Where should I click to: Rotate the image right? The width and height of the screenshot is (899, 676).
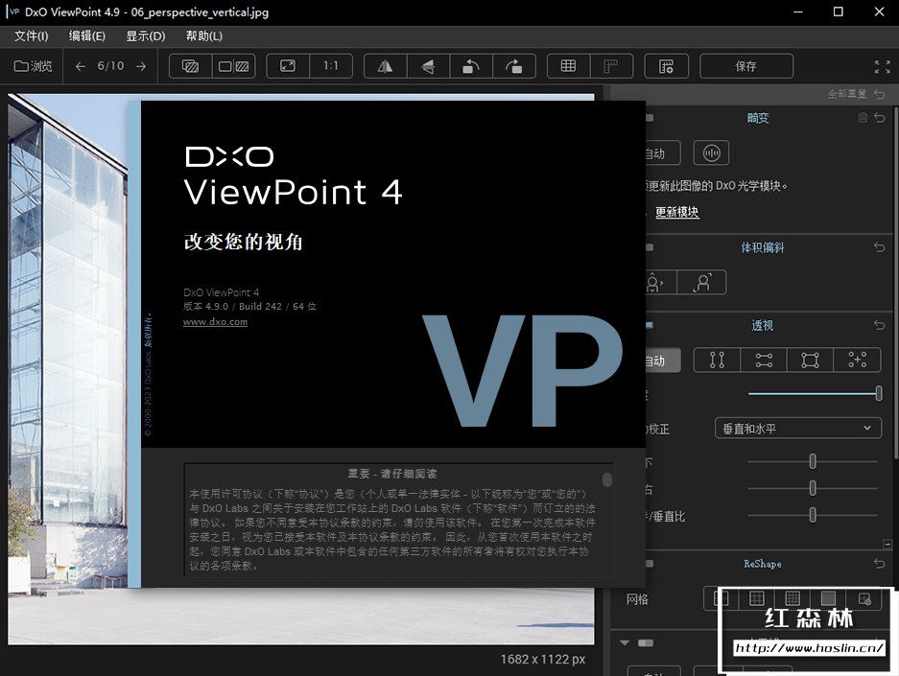[x=514, y=66]
